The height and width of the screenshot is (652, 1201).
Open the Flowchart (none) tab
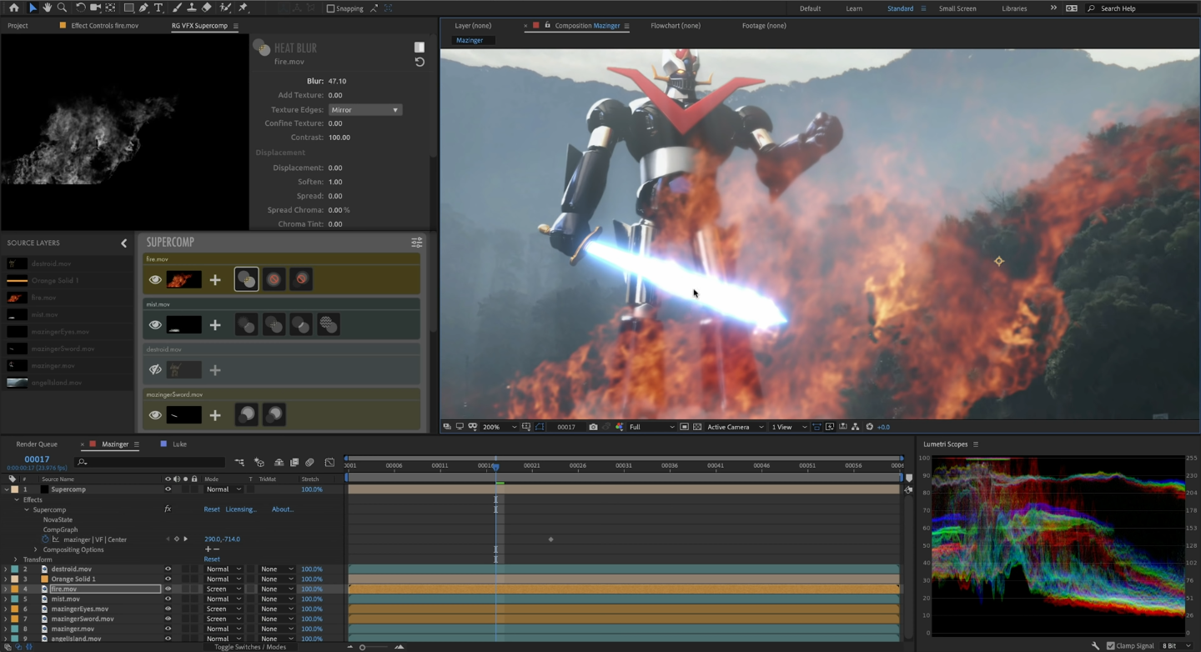tap(676, 26)
